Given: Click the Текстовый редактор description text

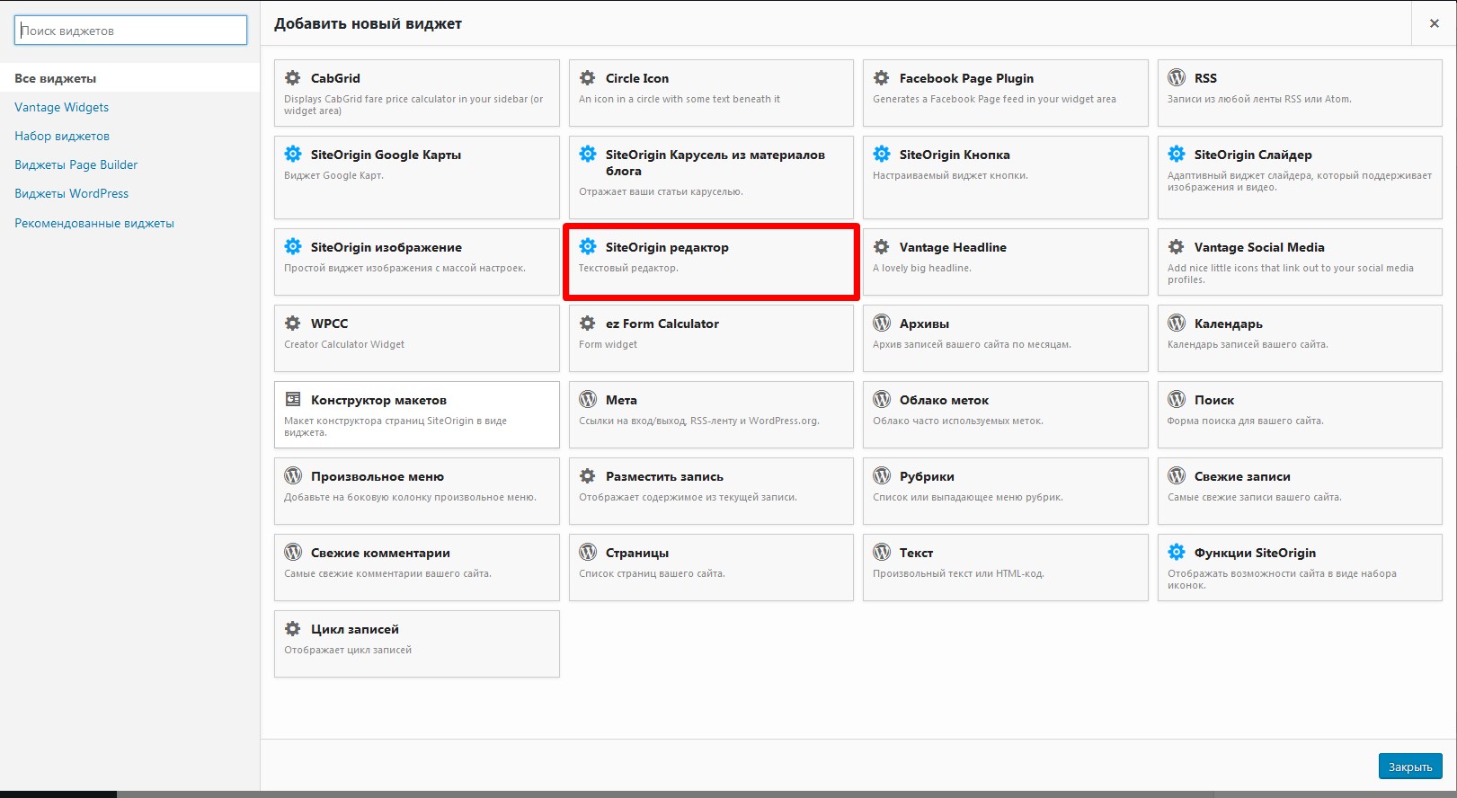Looking at the screenshot, I should click(x=628, y=268).
